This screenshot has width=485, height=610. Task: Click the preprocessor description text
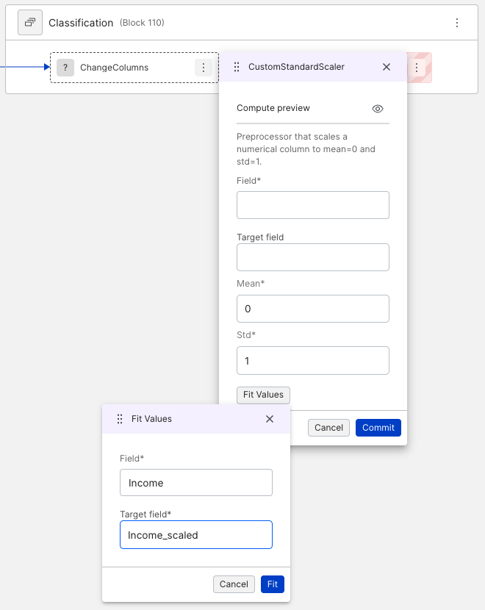pyautogui.click(x=306, y=149)
